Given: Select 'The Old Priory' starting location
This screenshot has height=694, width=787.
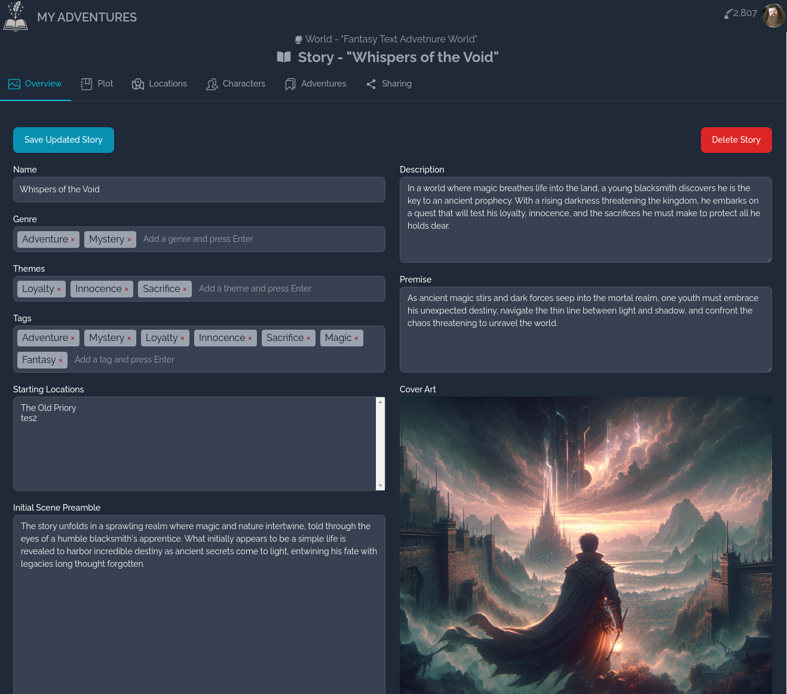Looking at the screenshot, I should (48, 408).
